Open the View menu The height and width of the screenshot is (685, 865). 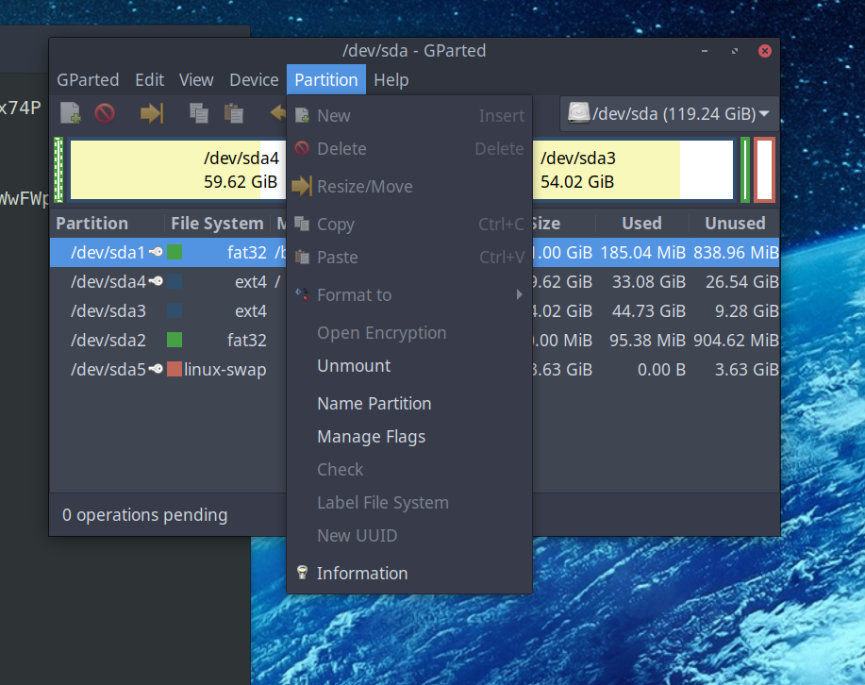pyautogui.click(x=196, y=80)
